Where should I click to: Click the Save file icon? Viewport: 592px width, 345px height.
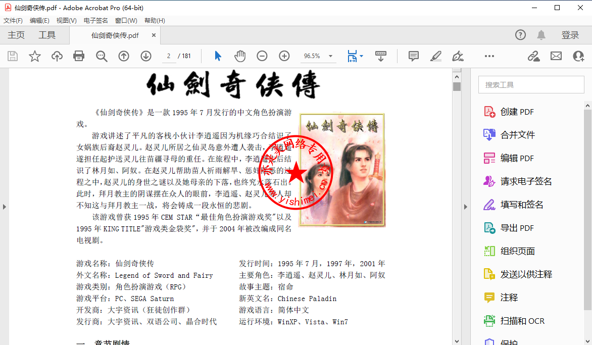(x=13, y=56)
